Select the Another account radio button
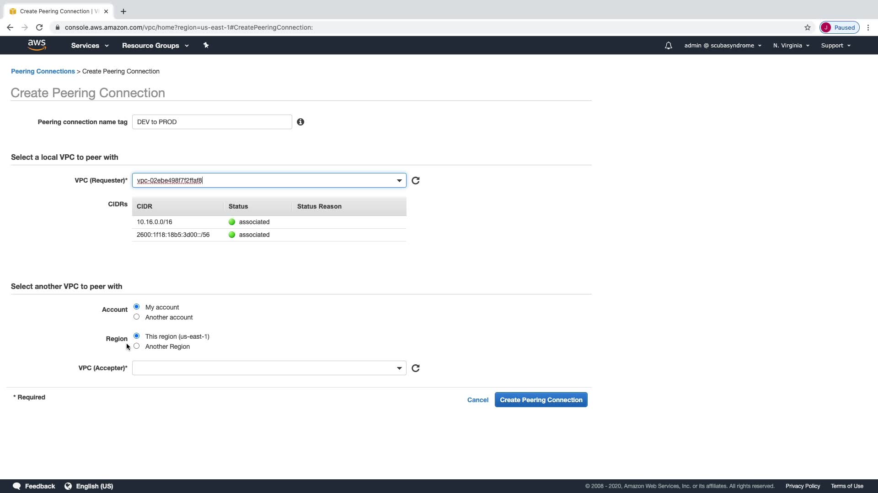878x493 pixels. tap(136, 317)
